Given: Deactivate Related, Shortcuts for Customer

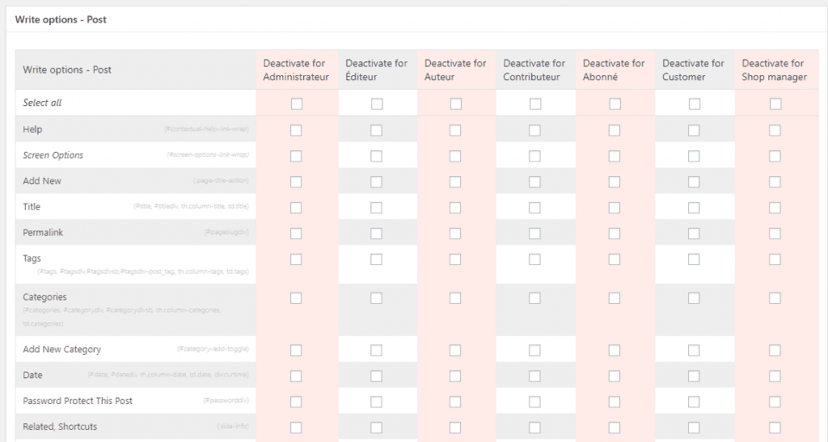Looking at the screenshot, I should (x=694, y=427).
